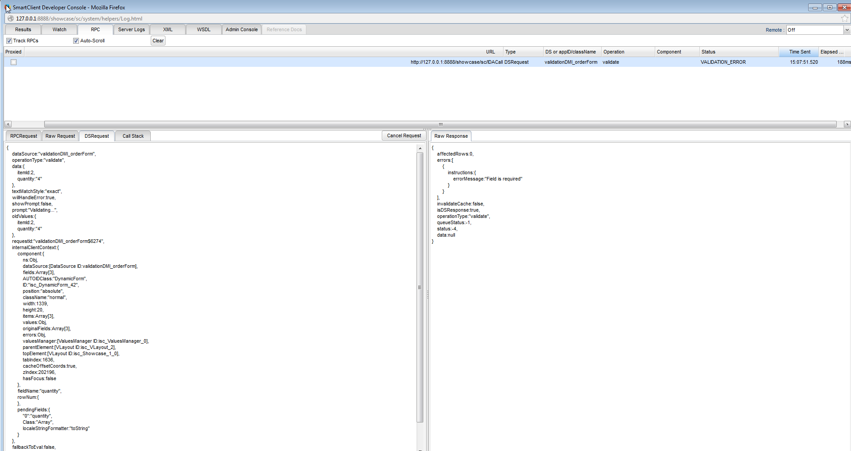Open the Remote dropdown menu
851x451 pixels.
[x=847, y=30]
